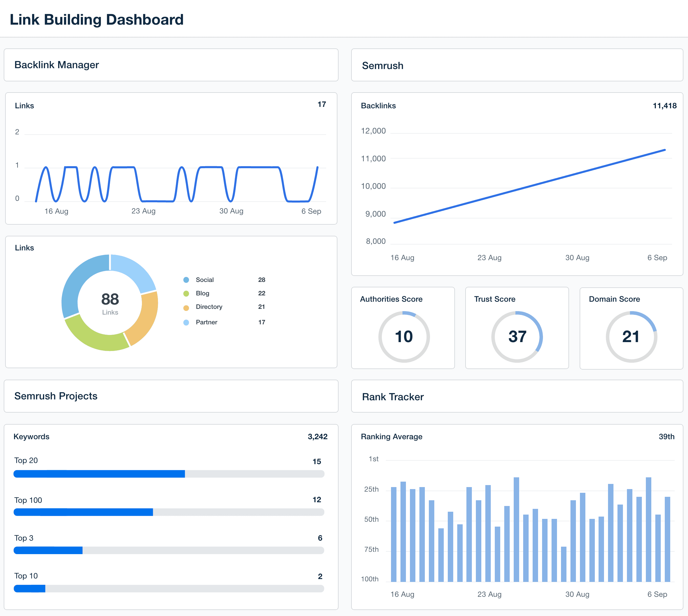This screenshot has height=616, width=688.
Task: Click the total backlinks count 11,418
Action: (665, 106)
